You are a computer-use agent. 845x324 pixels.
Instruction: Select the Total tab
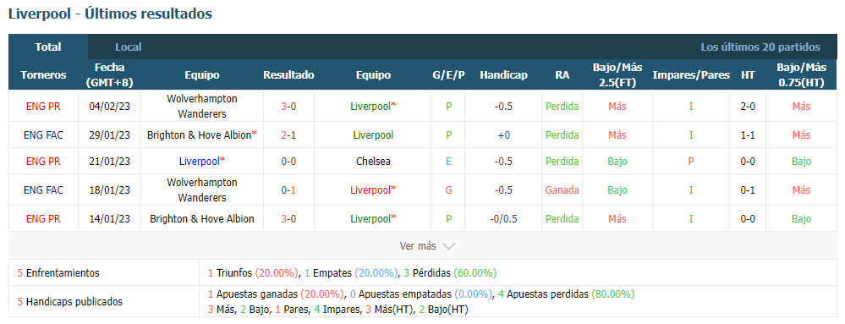pyautogui.click(x=48, y=47)
